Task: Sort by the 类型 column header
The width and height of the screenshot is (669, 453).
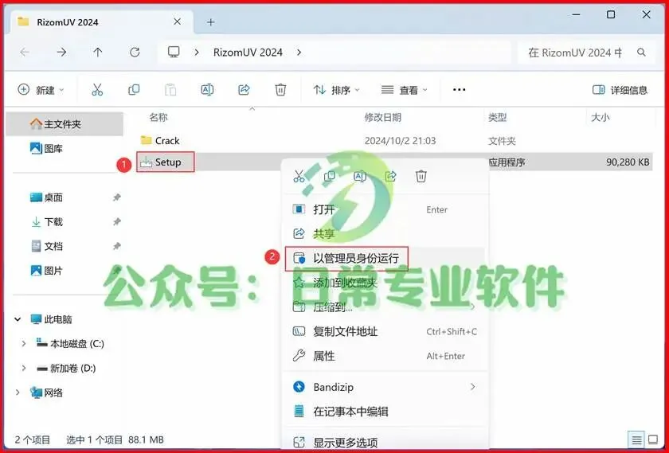Action: point(498,117)
